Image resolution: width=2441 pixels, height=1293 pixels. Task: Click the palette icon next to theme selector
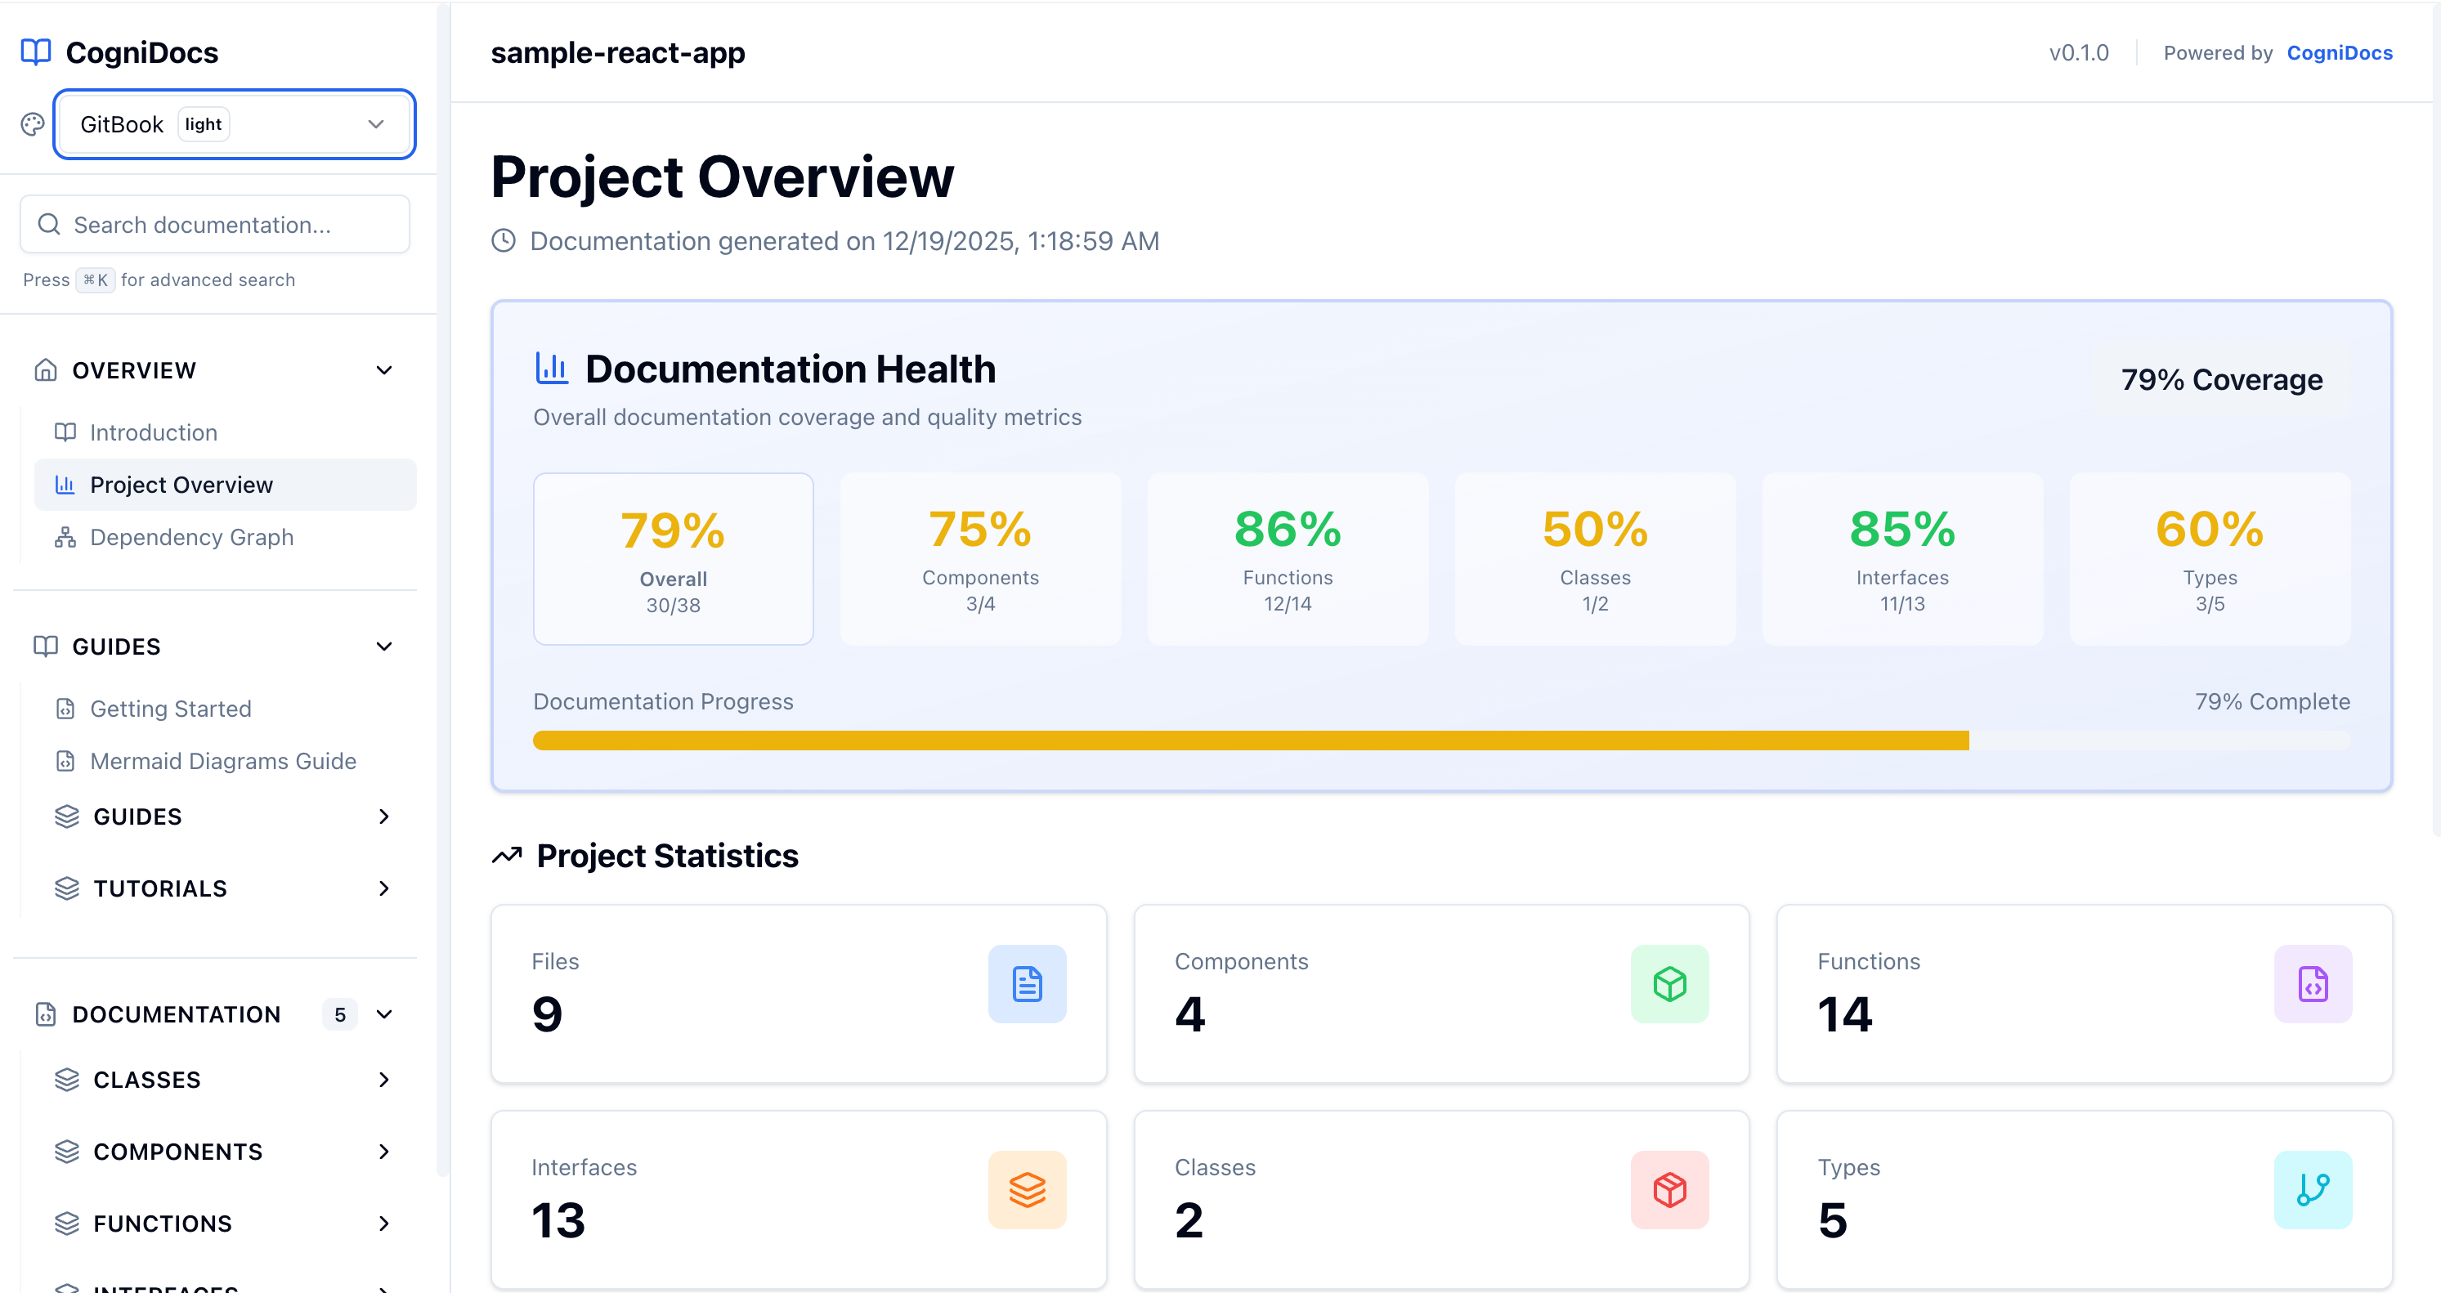point(32,124)
